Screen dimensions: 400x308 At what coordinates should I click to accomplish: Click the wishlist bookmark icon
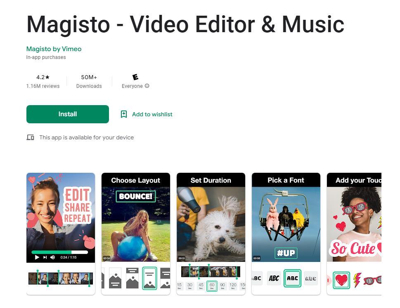[124, 114]
